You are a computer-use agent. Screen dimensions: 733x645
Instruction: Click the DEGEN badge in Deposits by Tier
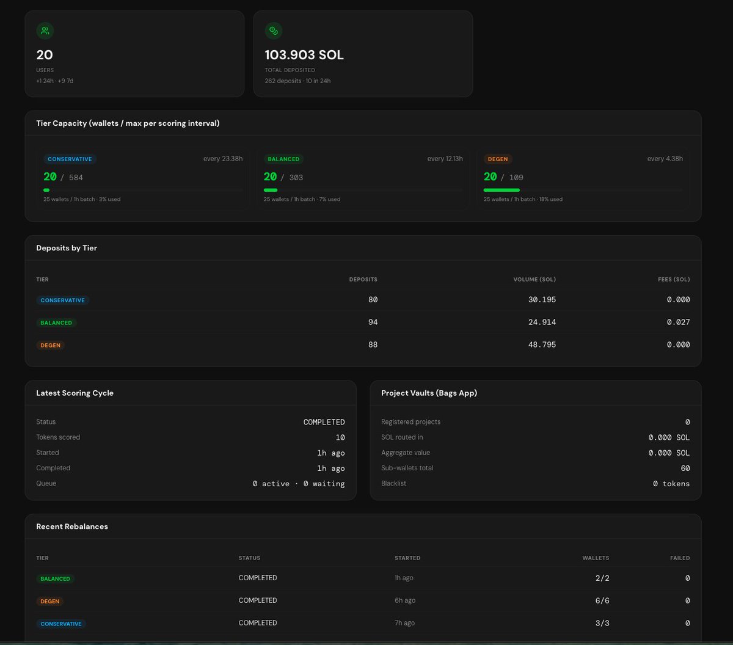coord(51,345)
